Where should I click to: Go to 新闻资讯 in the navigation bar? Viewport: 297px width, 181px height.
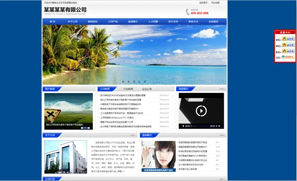[x=93, y=22]
